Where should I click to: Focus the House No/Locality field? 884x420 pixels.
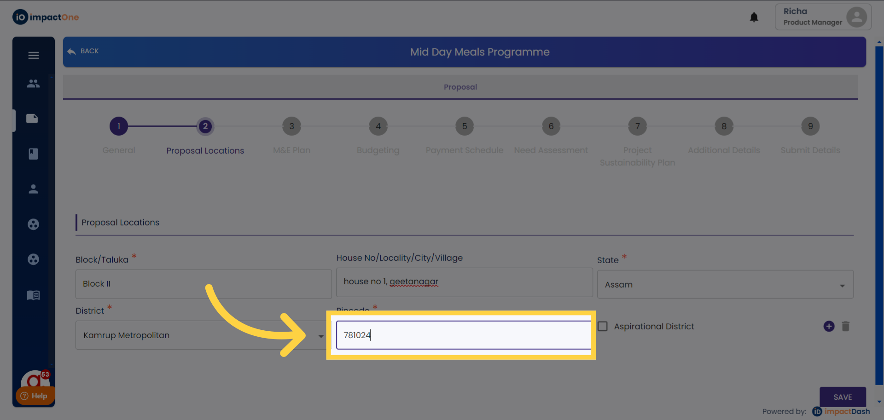click(x=464, y=282)
